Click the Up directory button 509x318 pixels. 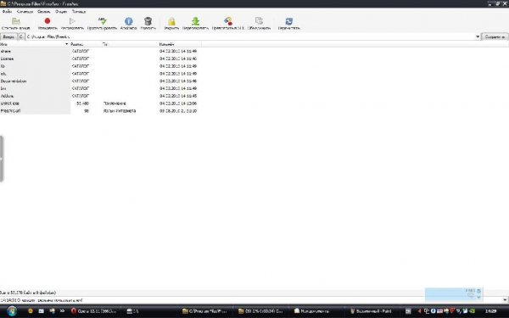pos(8,36)
